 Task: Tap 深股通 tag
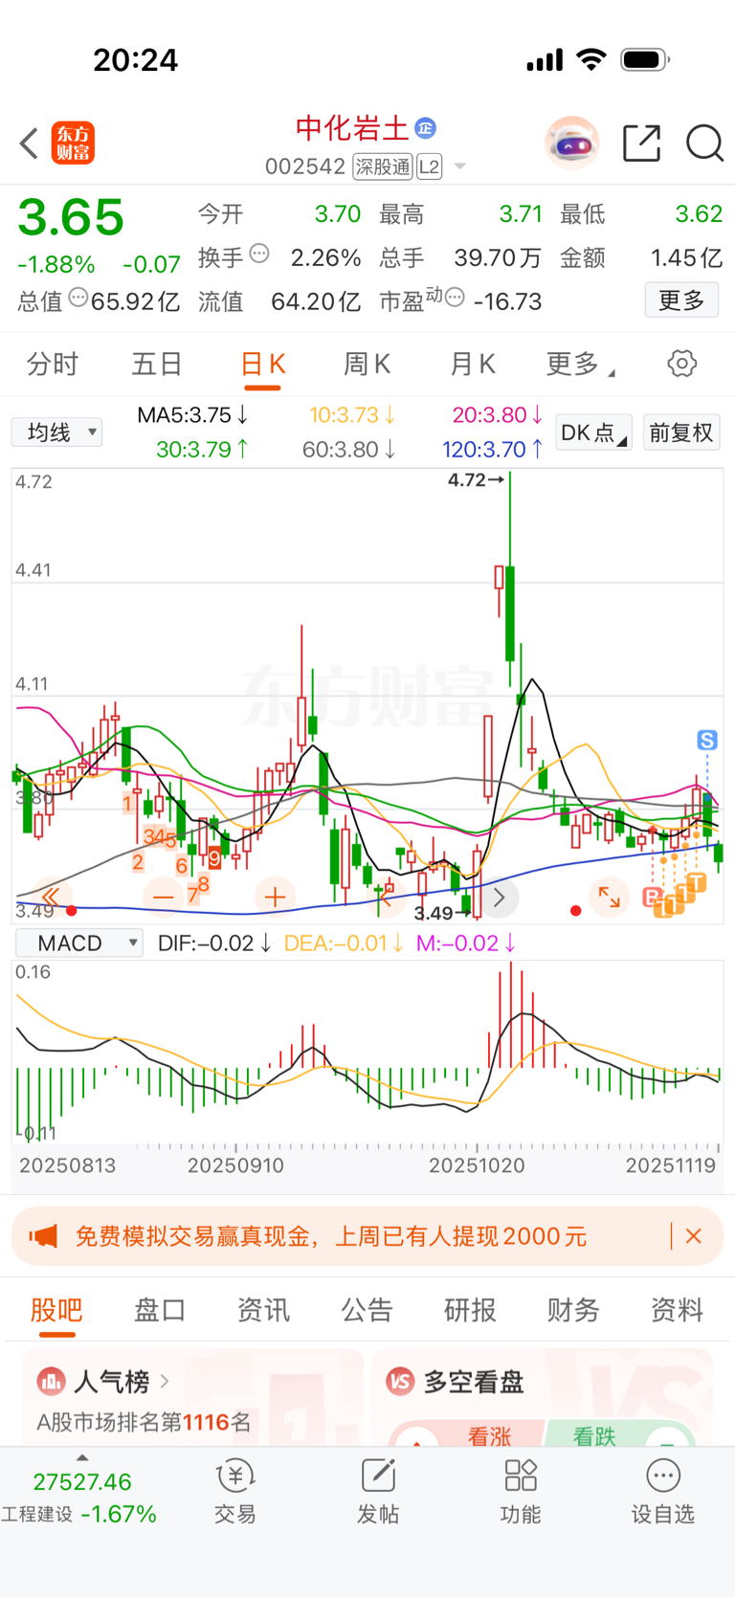click(x=383, y=166)
